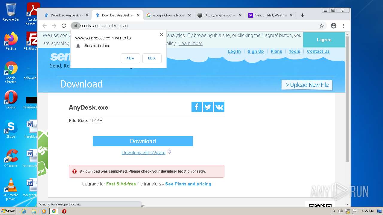Bookmark this page with the star icon

(322, 26)
